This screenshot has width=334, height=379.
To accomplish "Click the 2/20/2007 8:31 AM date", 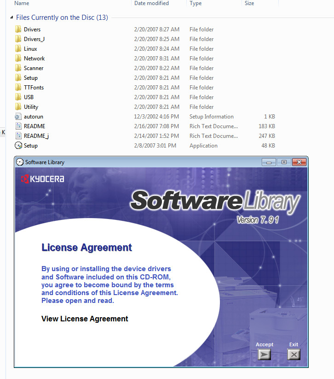I will click(157, 58).
